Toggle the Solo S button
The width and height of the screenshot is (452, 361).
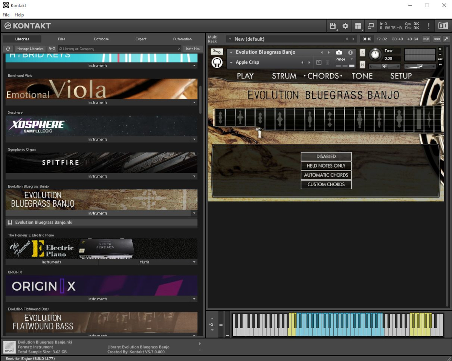click(x=362, y=53)
